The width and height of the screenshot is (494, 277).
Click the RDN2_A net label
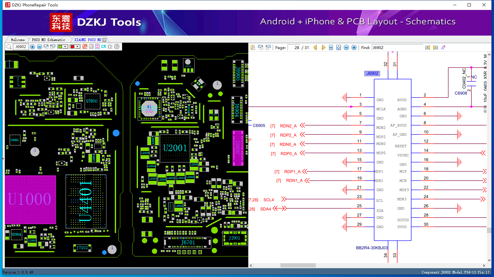tap(288, 126)
